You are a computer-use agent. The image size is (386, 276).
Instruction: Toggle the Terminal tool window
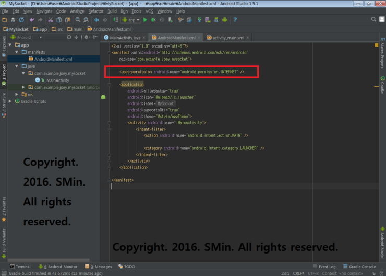click(x=20, y=267)
